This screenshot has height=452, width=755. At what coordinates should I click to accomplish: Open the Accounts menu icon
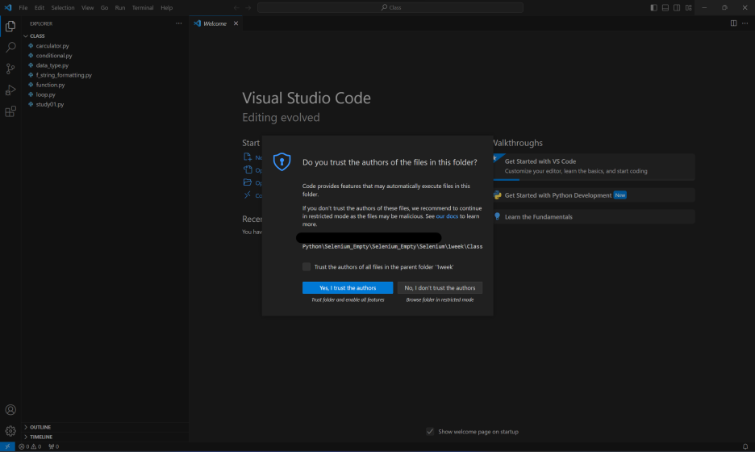click(10, 409)
